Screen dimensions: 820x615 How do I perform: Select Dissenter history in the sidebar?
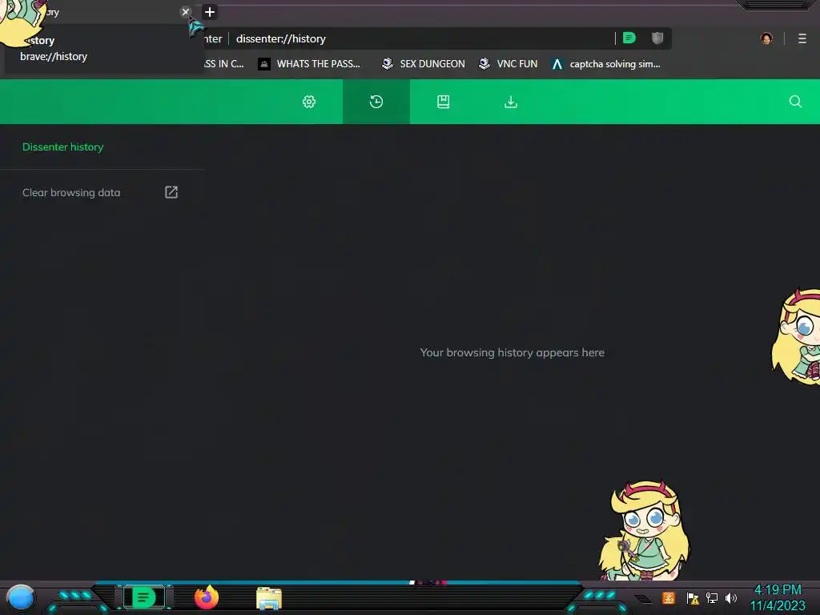pyautogui.click(x=62, y=147)
